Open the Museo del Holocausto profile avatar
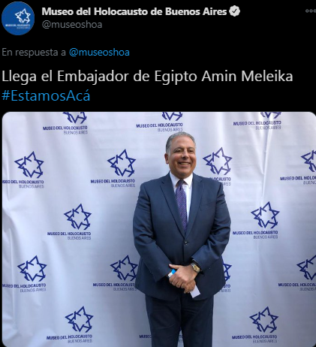The height and width of the screenshot is (347, 316). [x=18, y=18]
